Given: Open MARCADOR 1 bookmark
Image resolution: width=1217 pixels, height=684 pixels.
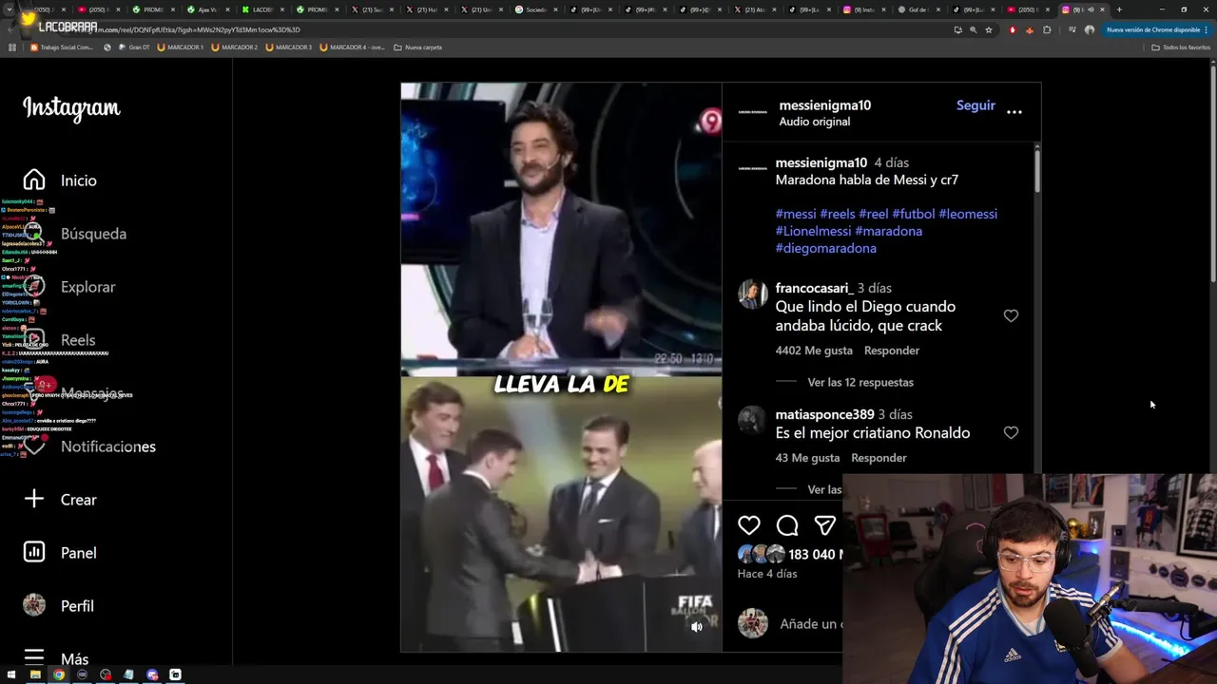Looking at the screenshot, I should [181, 47].
